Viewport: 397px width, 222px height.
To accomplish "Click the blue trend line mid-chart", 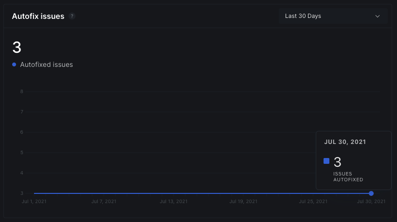I will [x=195, y=193].
